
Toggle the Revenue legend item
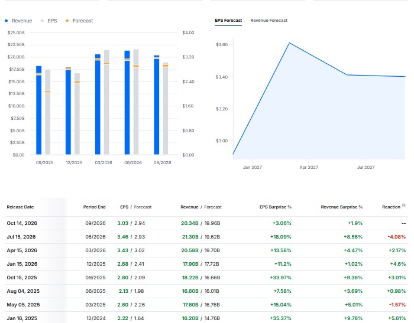(x=18, y=21)
